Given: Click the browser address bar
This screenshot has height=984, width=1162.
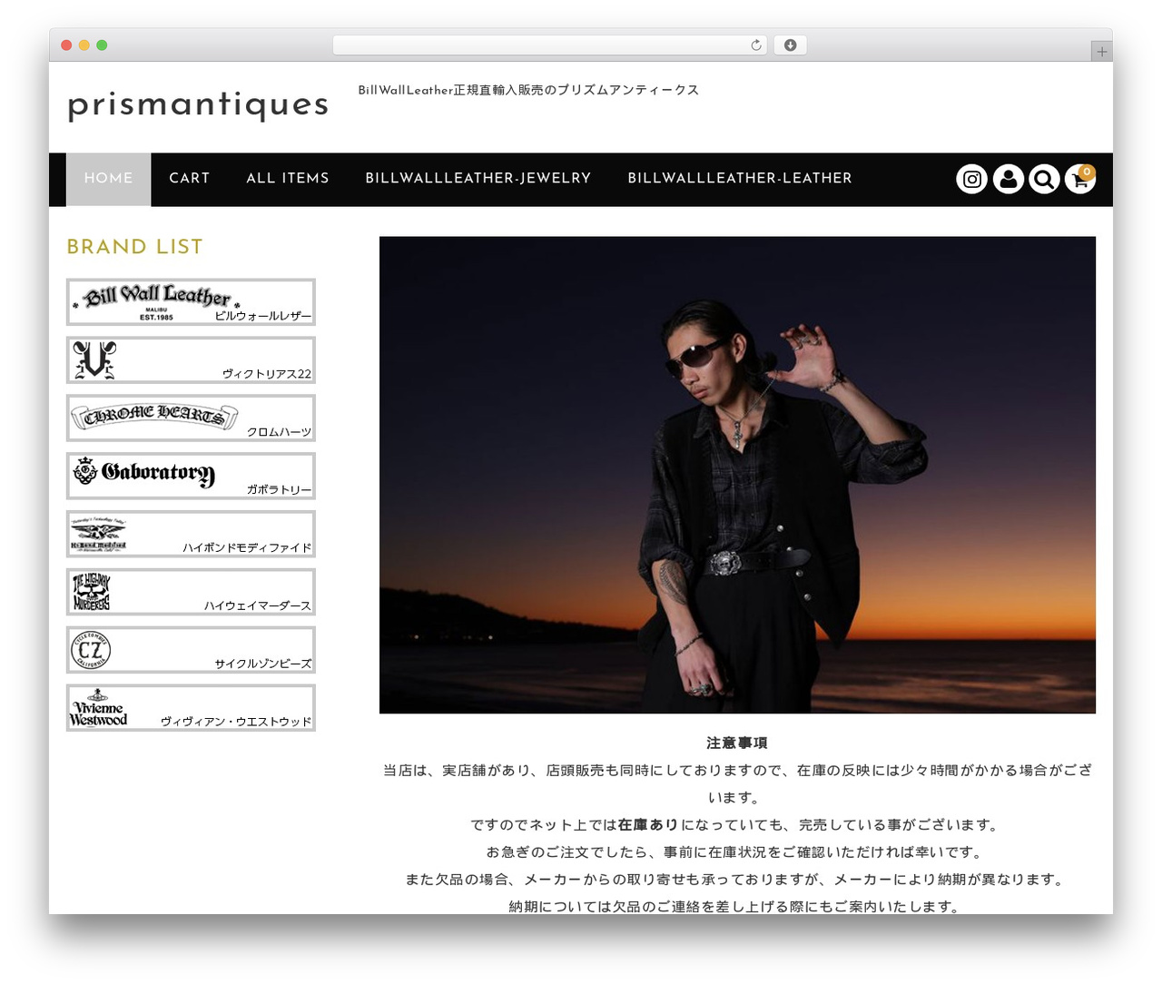Looking at the screenshot, I should coord(550,45).
